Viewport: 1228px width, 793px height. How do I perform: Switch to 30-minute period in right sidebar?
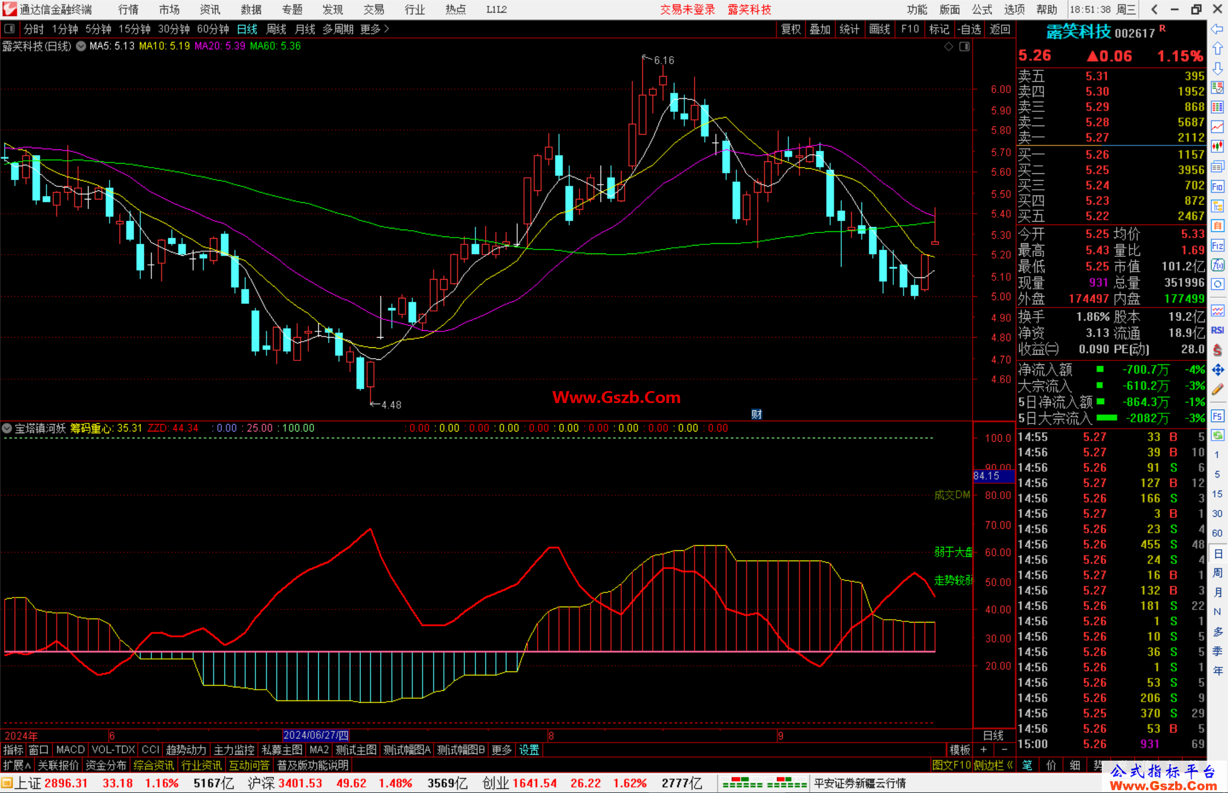click(1217, 513)
